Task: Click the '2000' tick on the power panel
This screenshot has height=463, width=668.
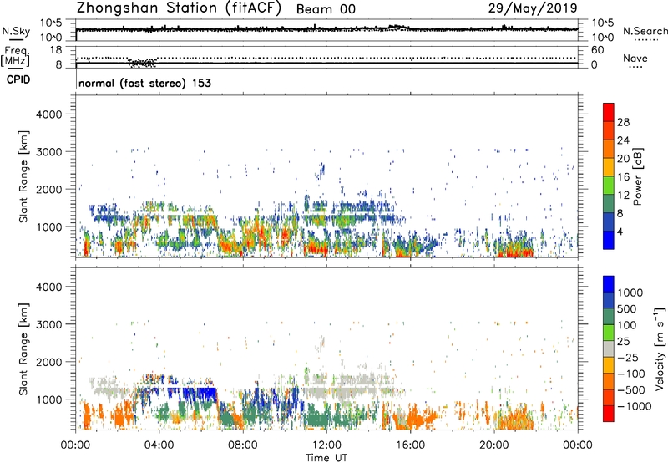Action: [x=48, y=189]
